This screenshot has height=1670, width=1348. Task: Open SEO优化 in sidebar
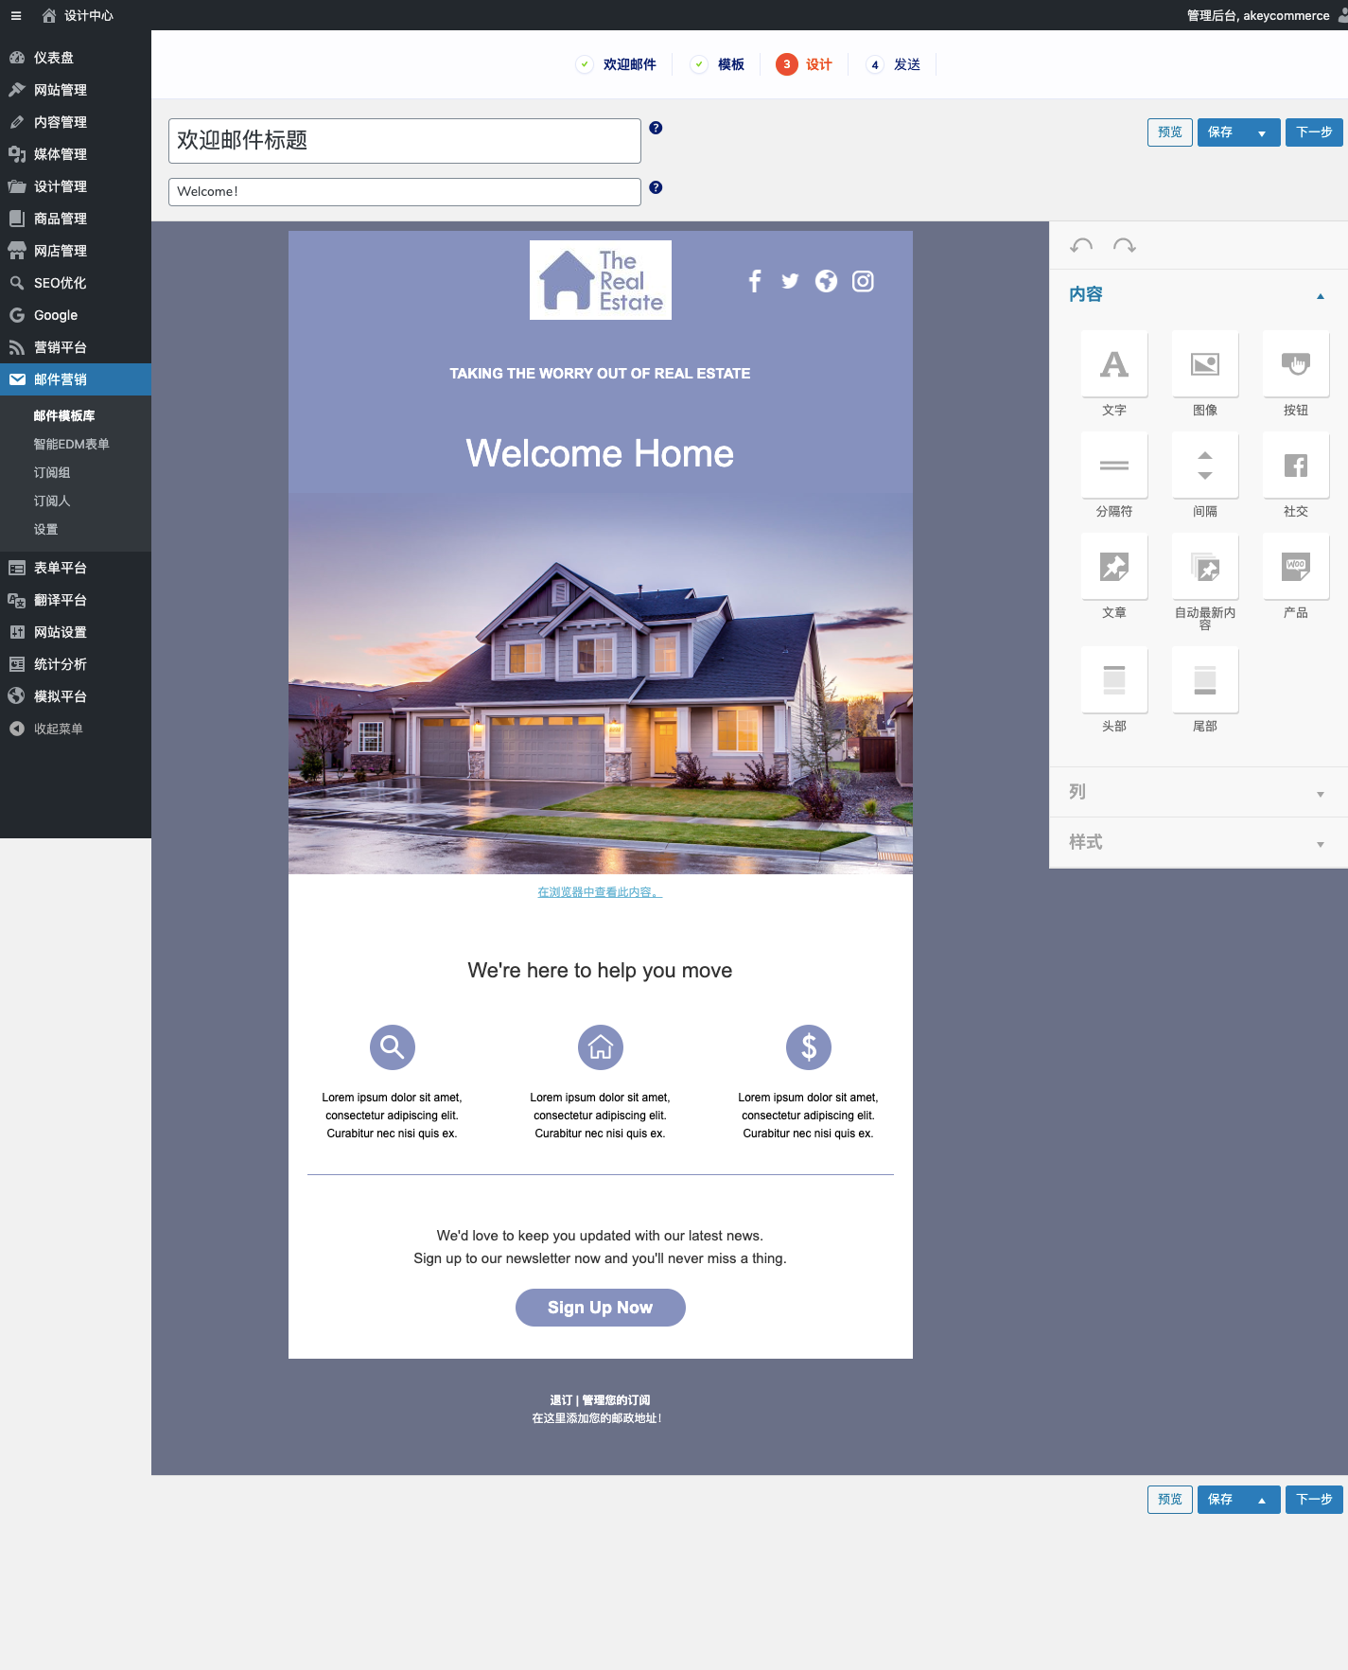pos(61,283)
